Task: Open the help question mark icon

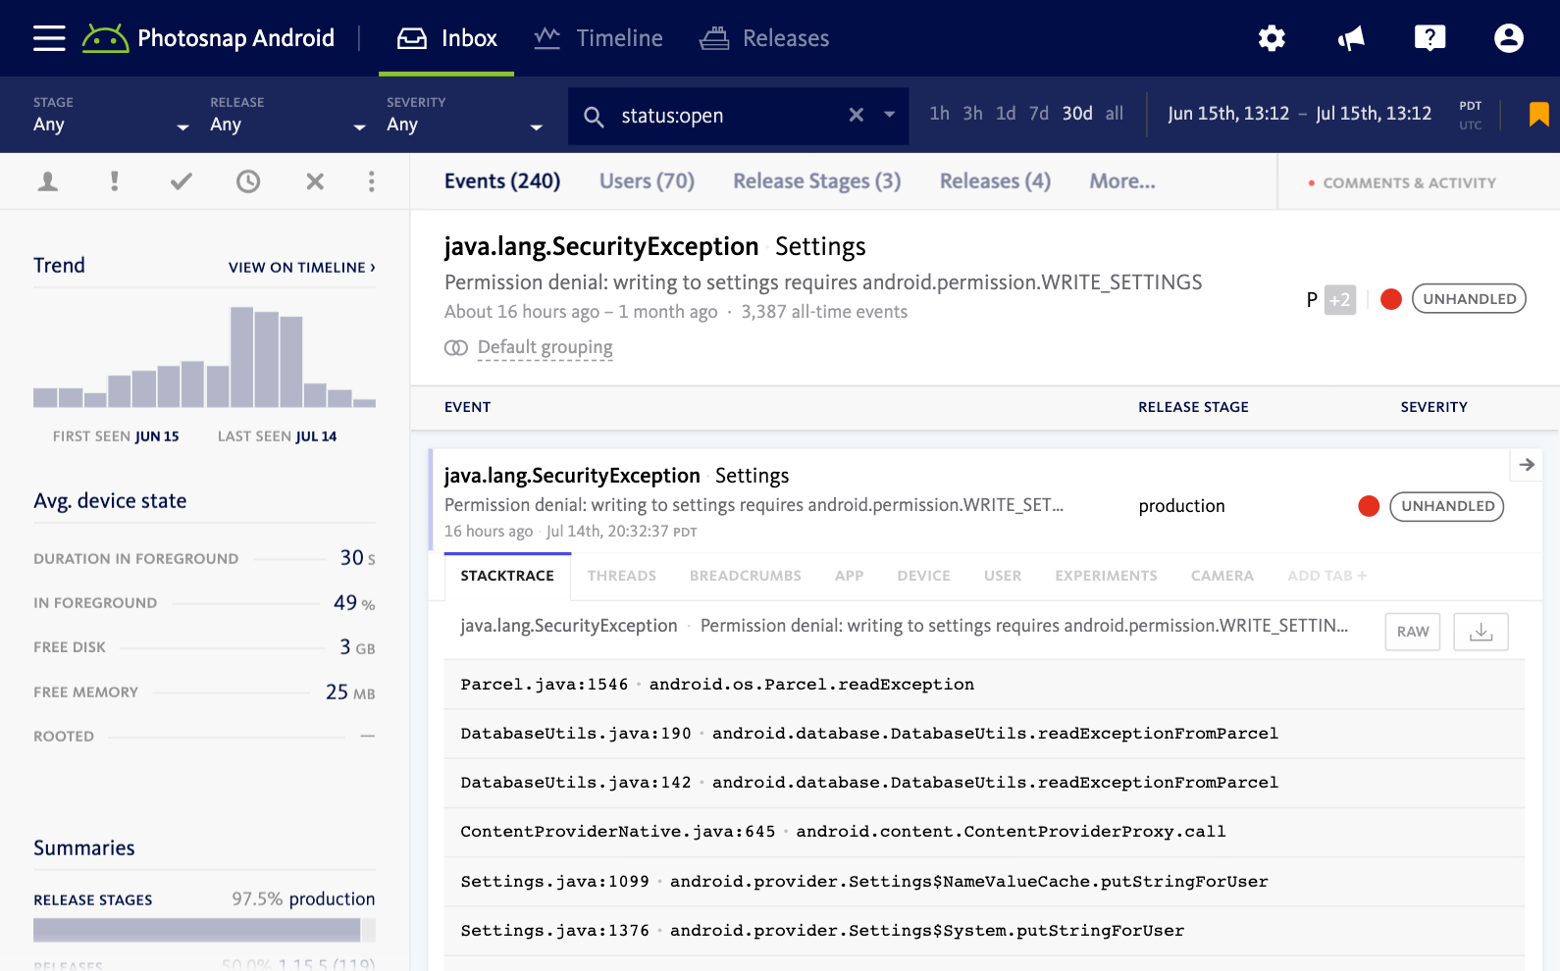Action: click(1430, 38)
